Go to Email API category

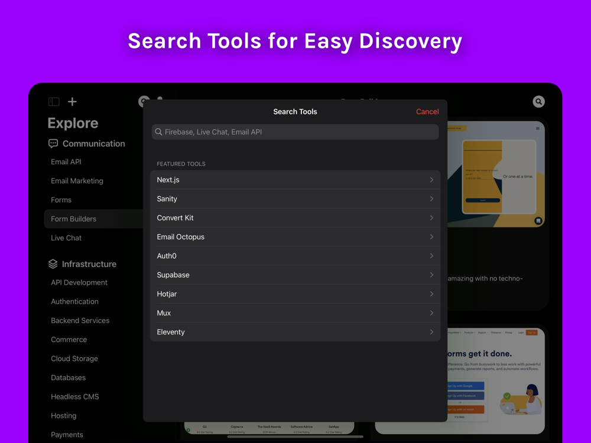(66, 162)
